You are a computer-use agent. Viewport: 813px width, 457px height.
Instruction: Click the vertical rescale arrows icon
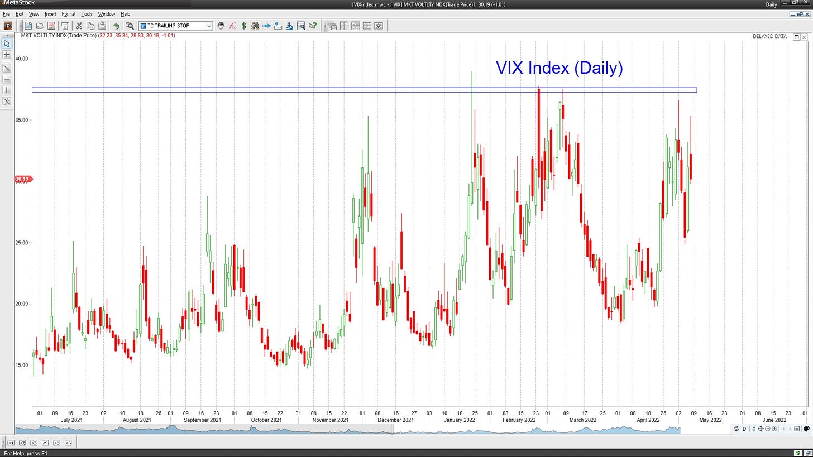point(754,429)
